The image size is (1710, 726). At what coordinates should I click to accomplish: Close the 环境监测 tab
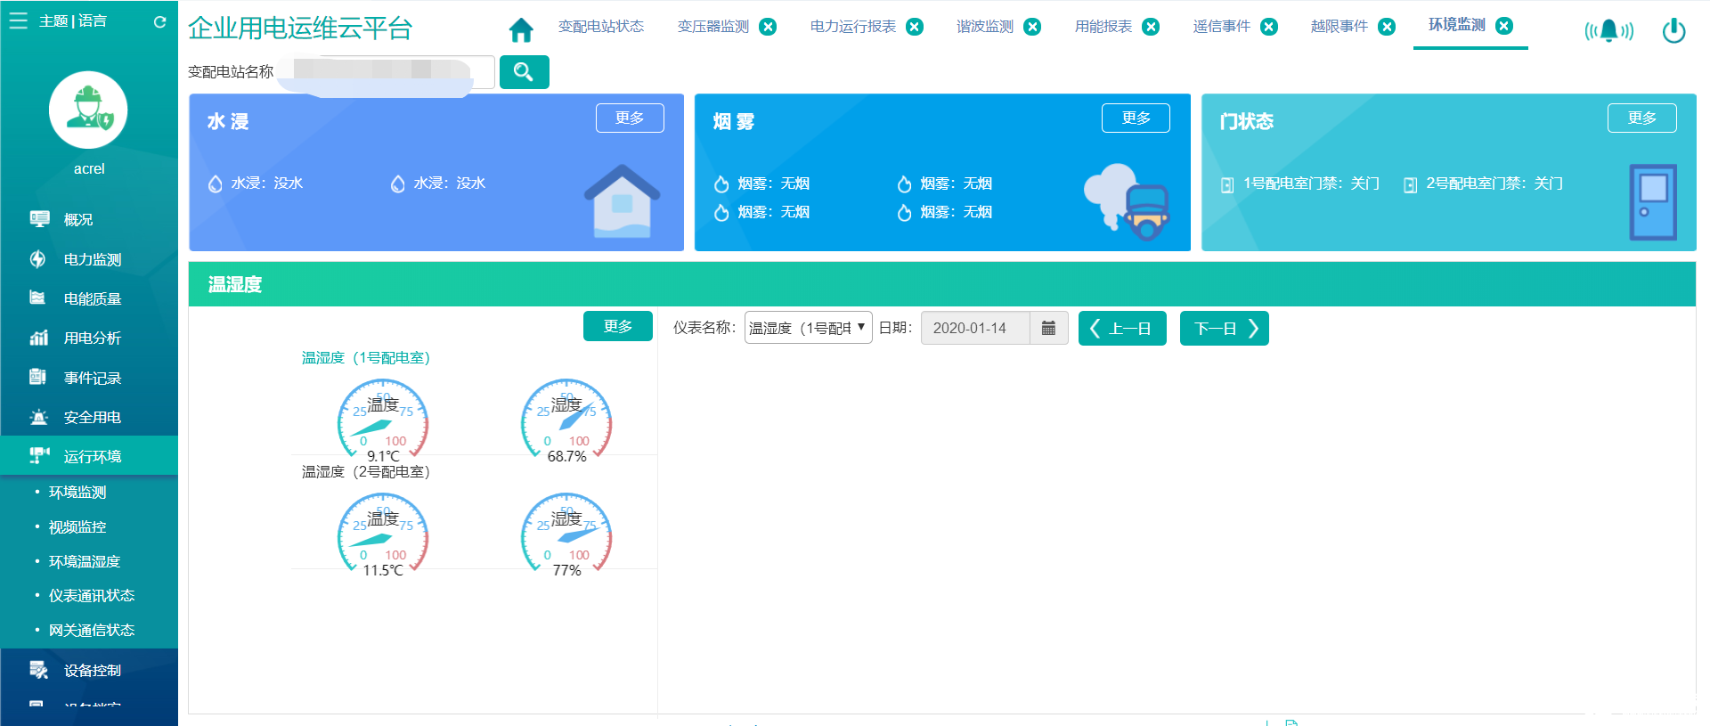(x=1504, y=26)
